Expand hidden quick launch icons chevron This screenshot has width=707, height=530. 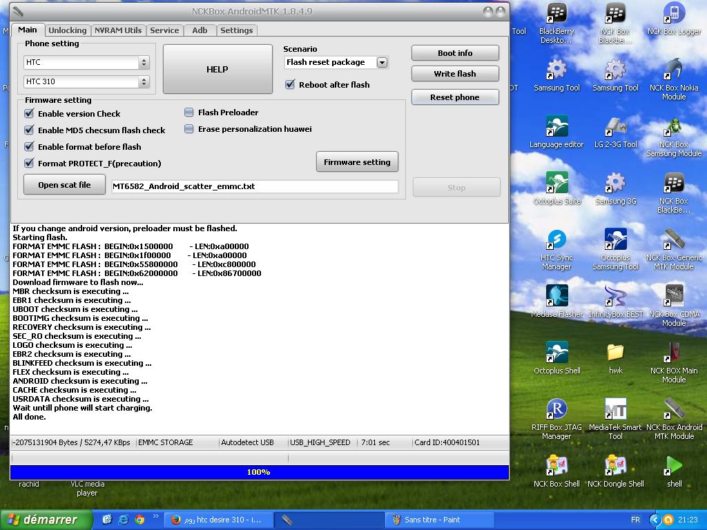tap(155, 516)
